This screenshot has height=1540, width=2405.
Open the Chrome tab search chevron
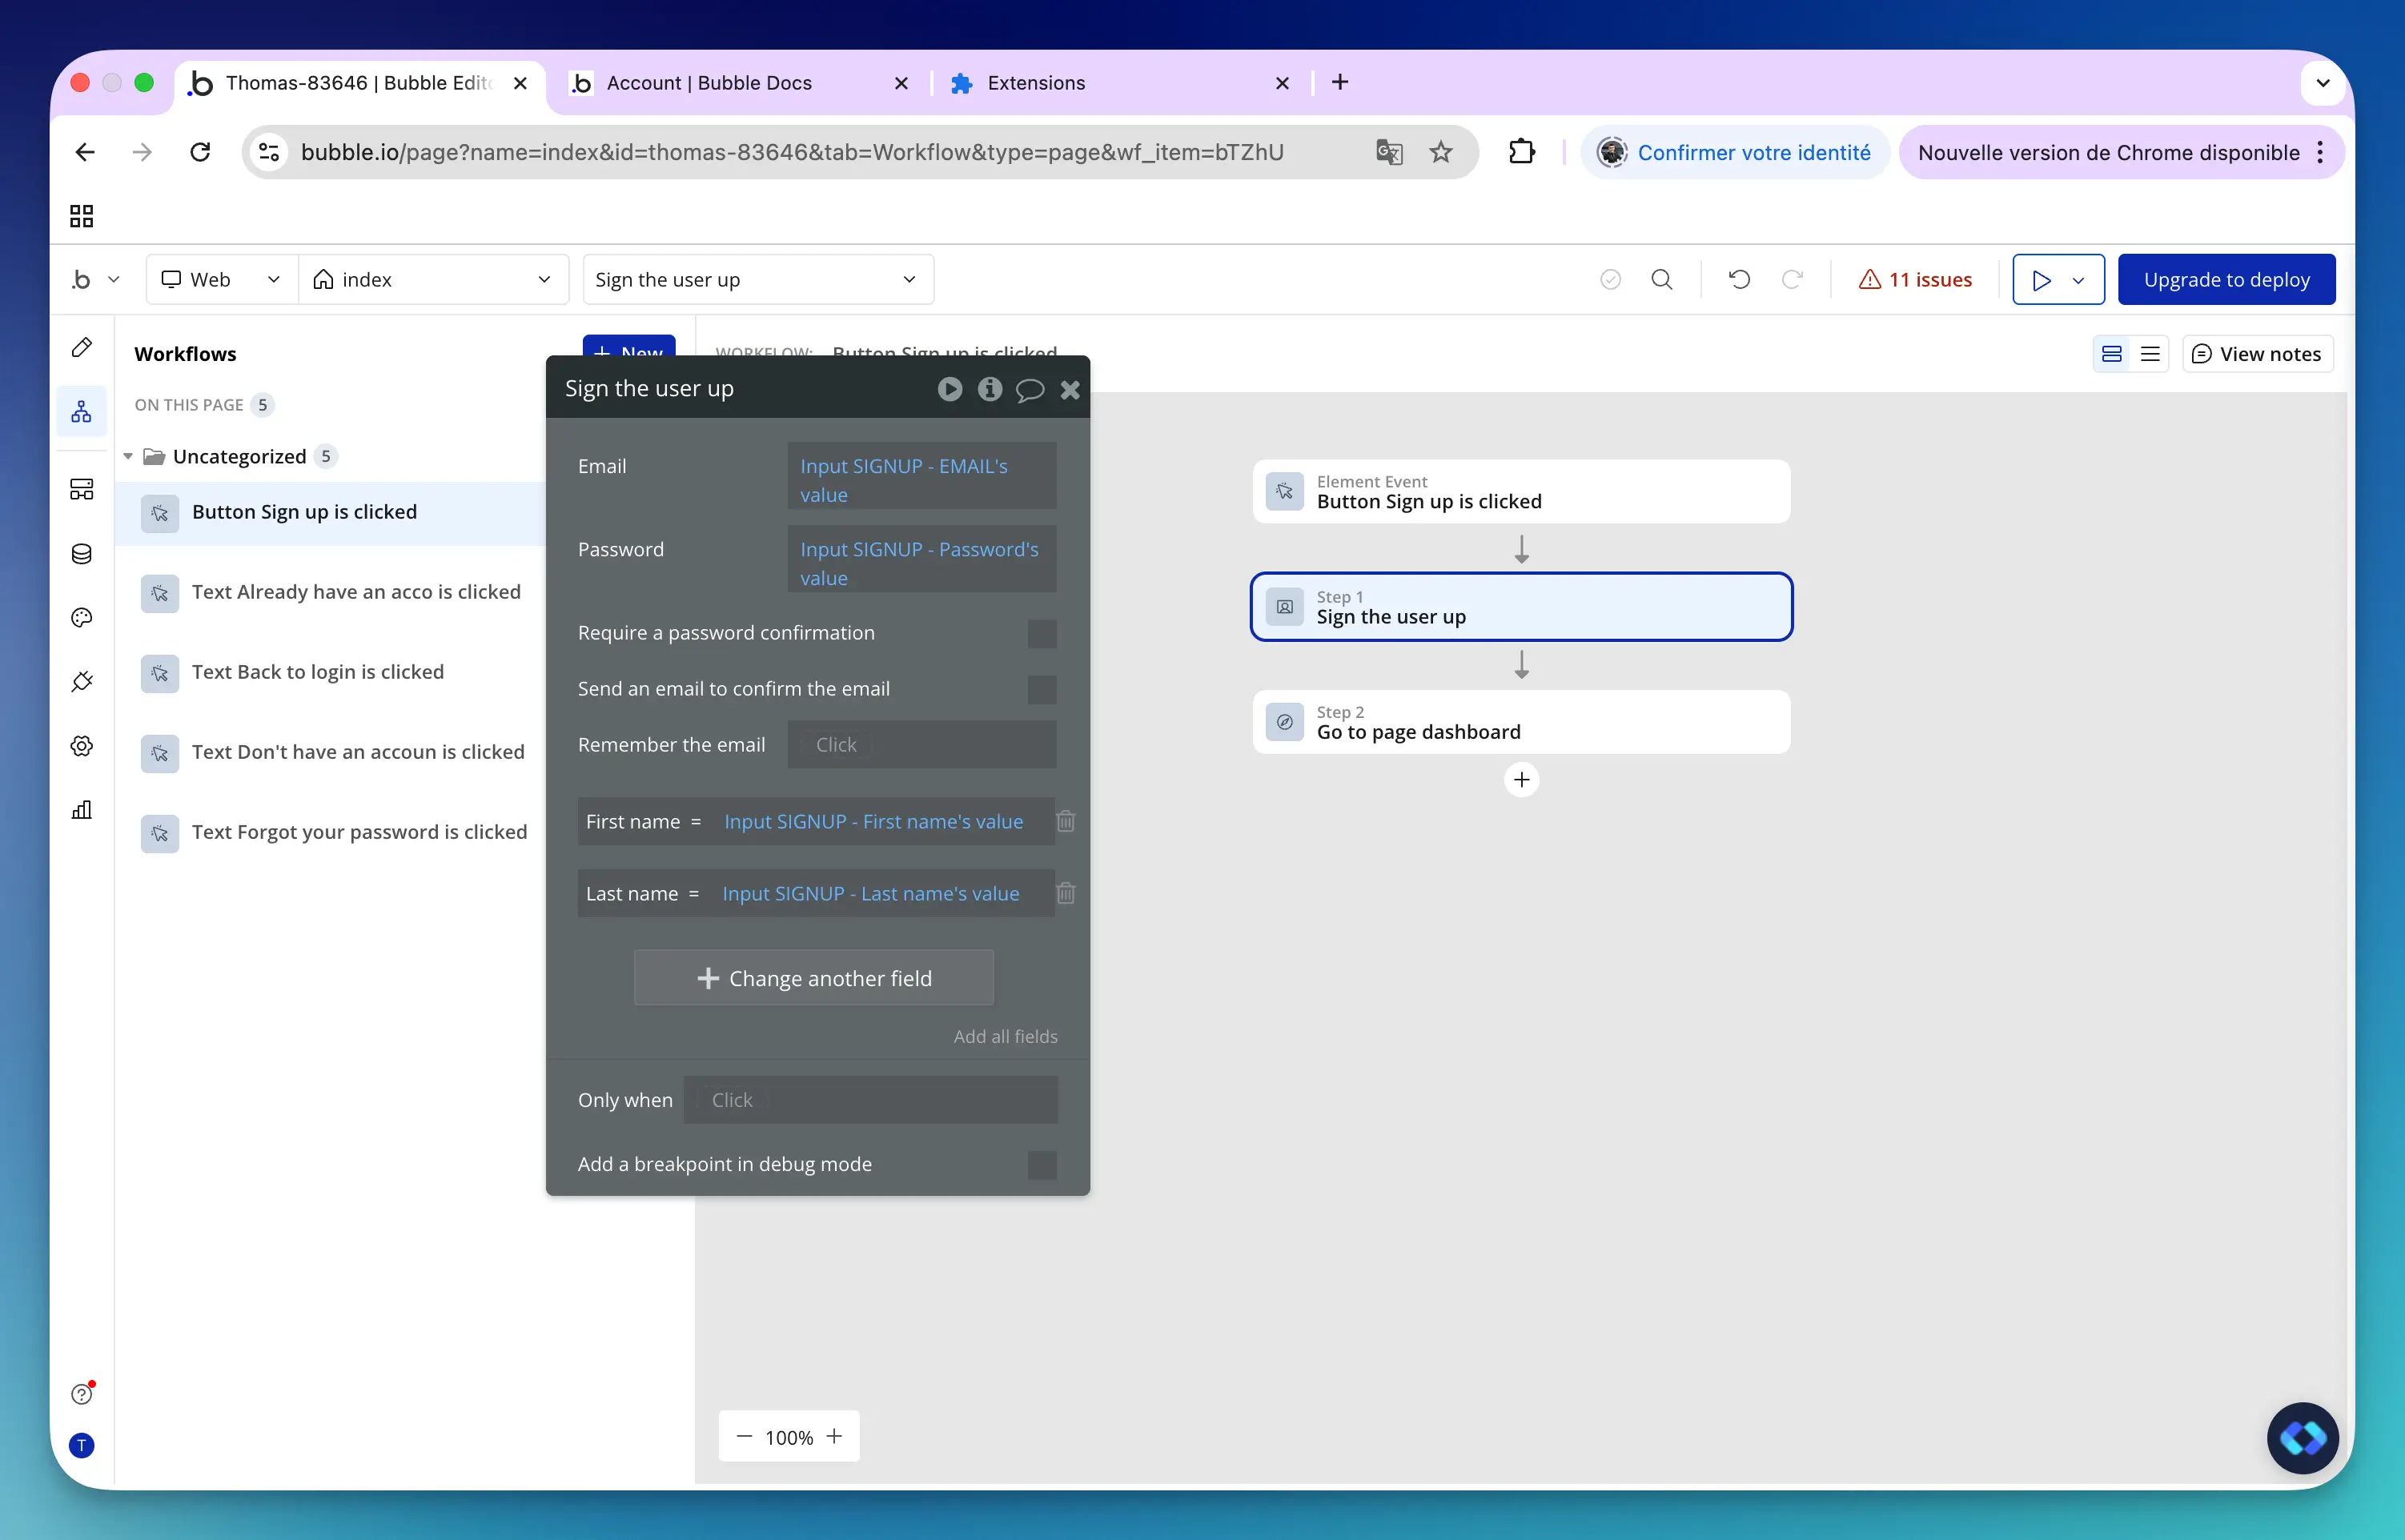[2323, 83]
